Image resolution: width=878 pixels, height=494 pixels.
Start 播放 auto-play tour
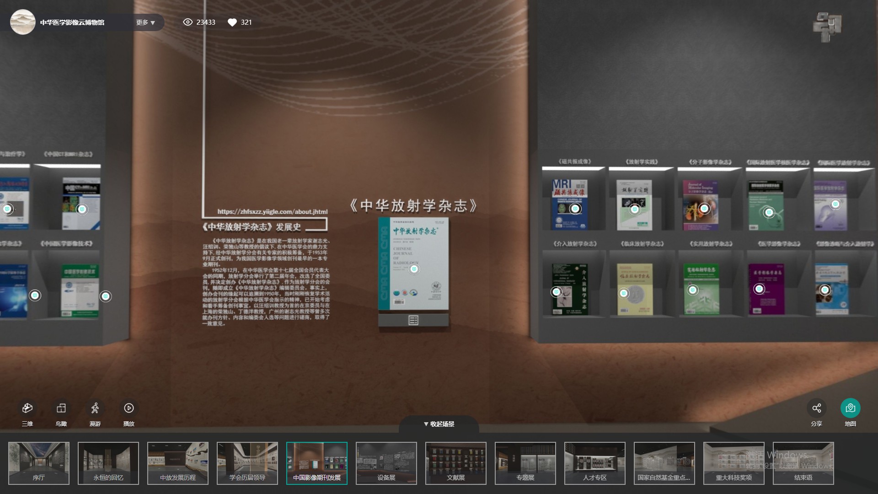(x=129, y=408)
